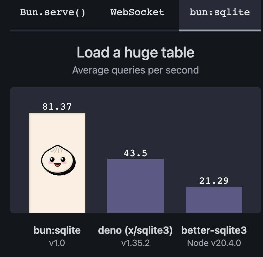Click the Node v20.4.0 version text
This screenshot has height=257, width=263.
tap(214, 243)
